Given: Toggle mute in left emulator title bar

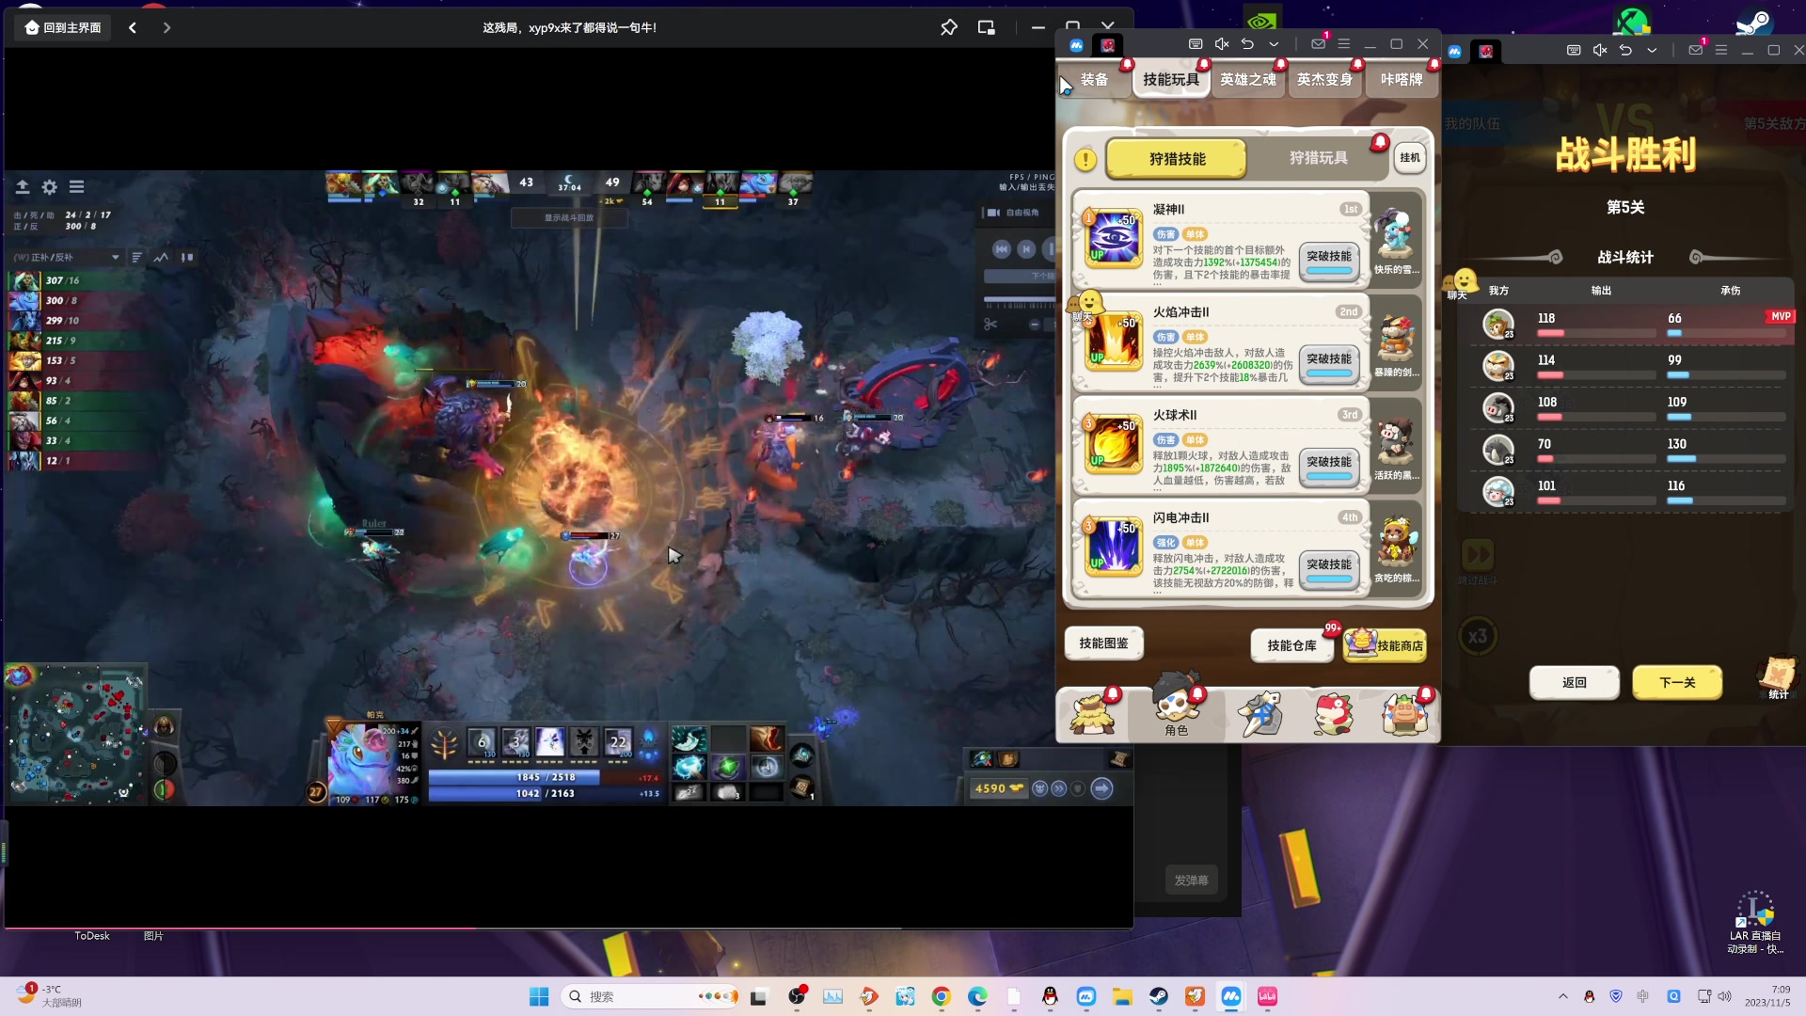Looking at the screenshot, I should pos(1222,44).
